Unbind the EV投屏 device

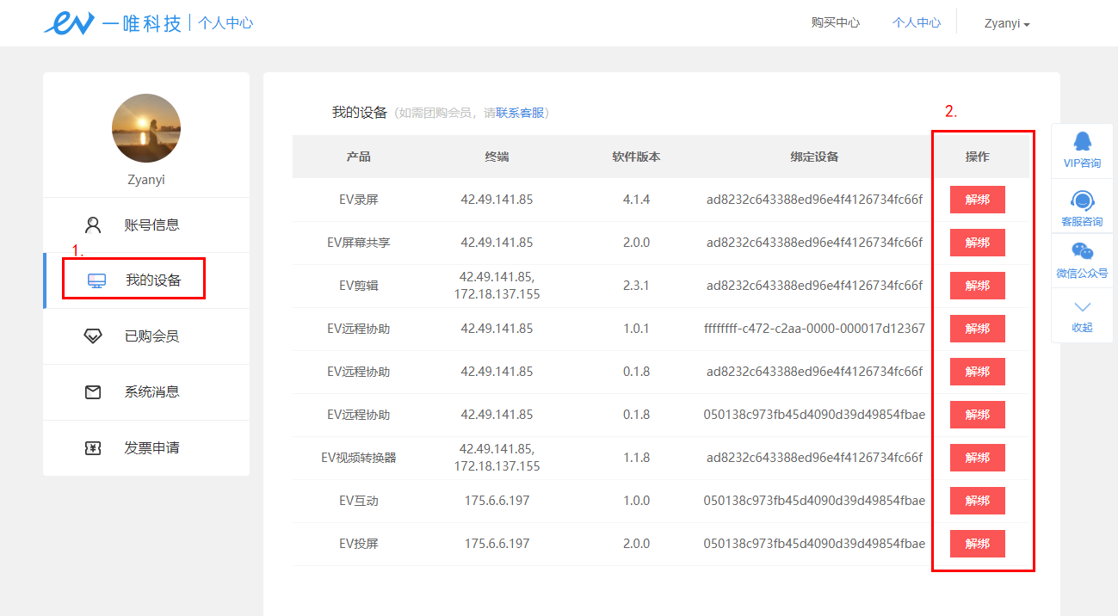pyautogui.click(x=977, y=544)
